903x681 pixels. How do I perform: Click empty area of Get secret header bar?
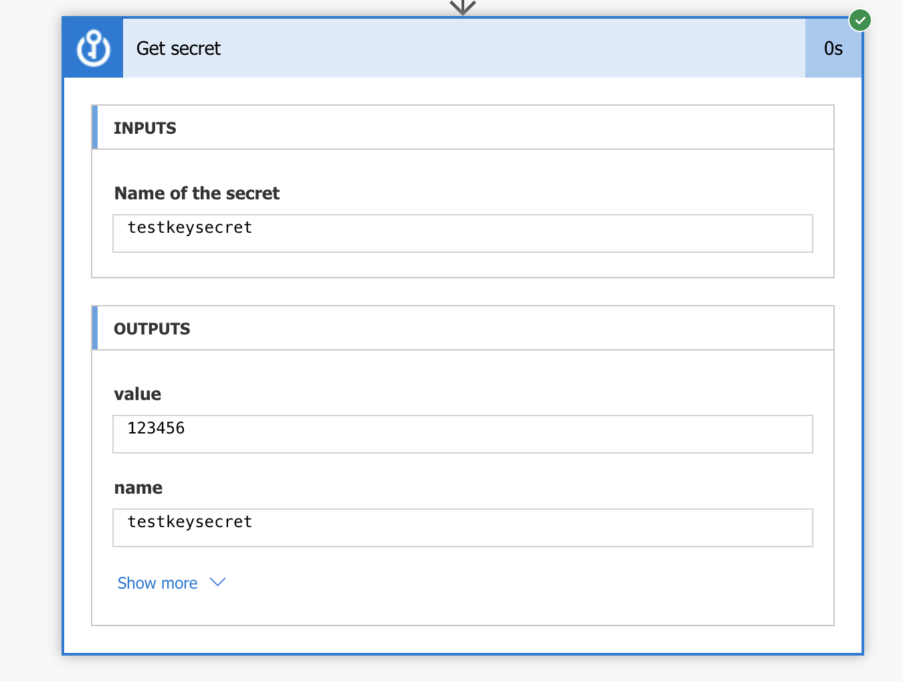click(508, 48)
